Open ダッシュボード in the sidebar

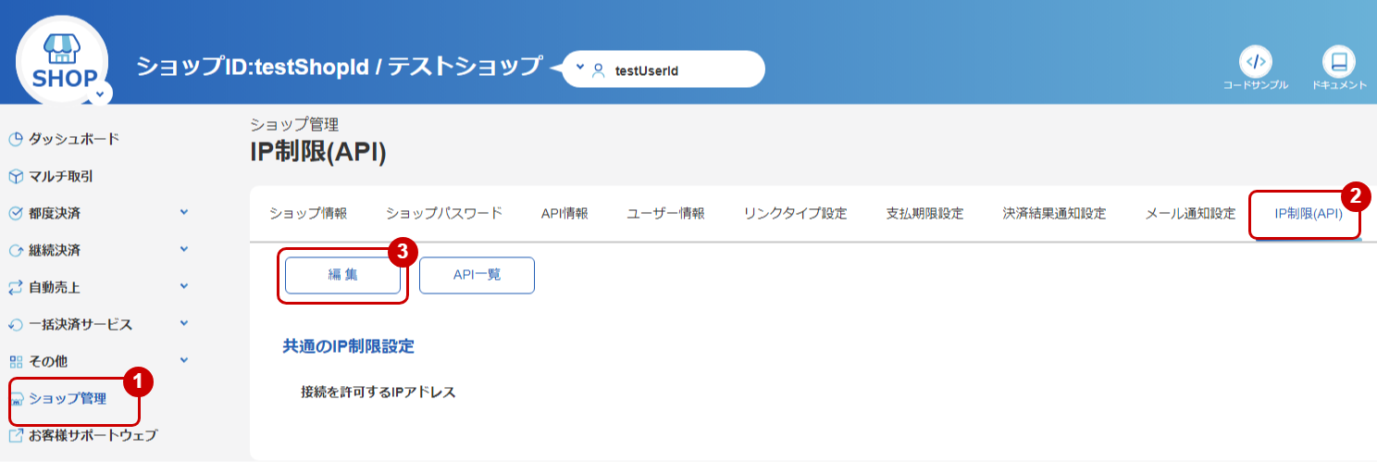pyautogui.click(x=74, y=139)
